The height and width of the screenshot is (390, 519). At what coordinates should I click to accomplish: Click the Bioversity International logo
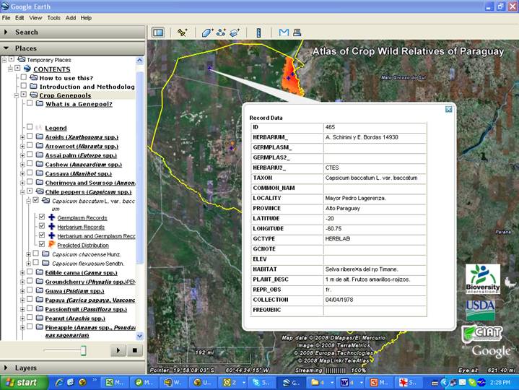(483, 279)
